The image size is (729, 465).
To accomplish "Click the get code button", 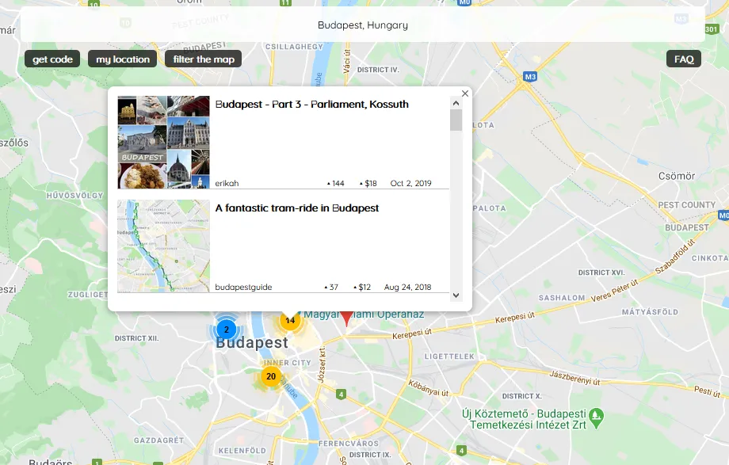I will [x=52, y=59].
